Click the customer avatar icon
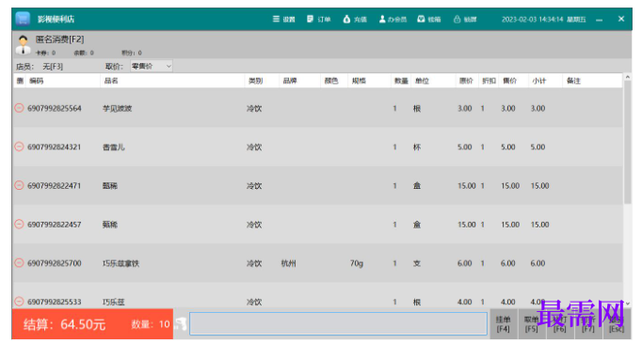The image size is (642, 343). pyautogui.click(x=23, y=45)
